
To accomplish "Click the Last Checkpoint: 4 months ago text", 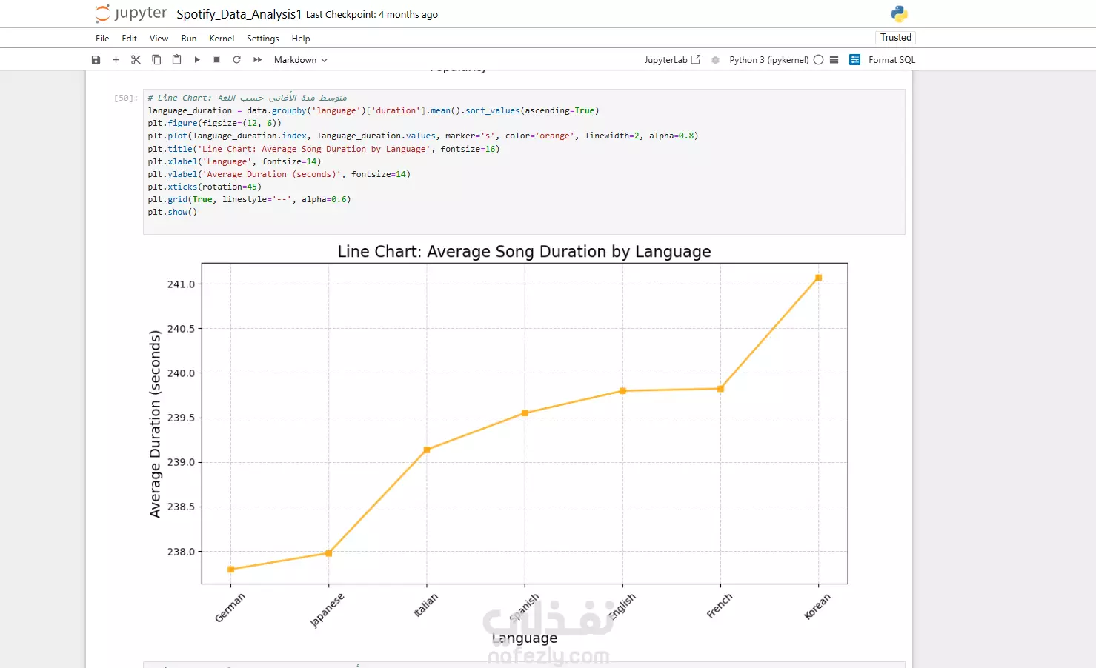I will click(372, 15).
